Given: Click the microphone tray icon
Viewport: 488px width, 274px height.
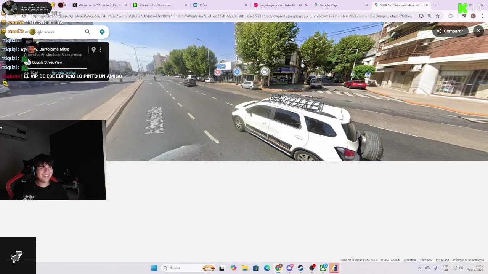Looking at the screenshot, I should pos(435,268).
